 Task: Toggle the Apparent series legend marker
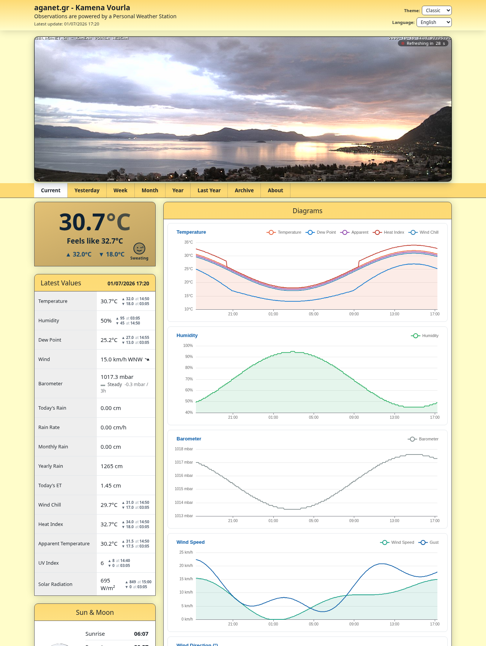[344, 232]
